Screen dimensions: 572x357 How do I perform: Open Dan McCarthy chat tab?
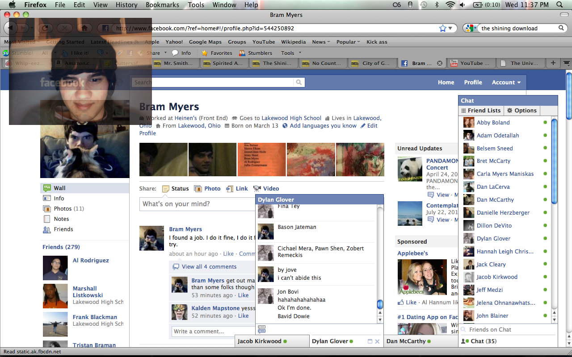coord(421,341)
